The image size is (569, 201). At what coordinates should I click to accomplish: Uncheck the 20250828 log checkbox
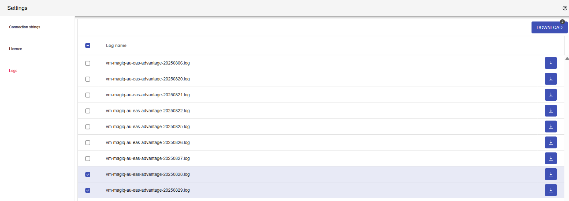(88, 175)
